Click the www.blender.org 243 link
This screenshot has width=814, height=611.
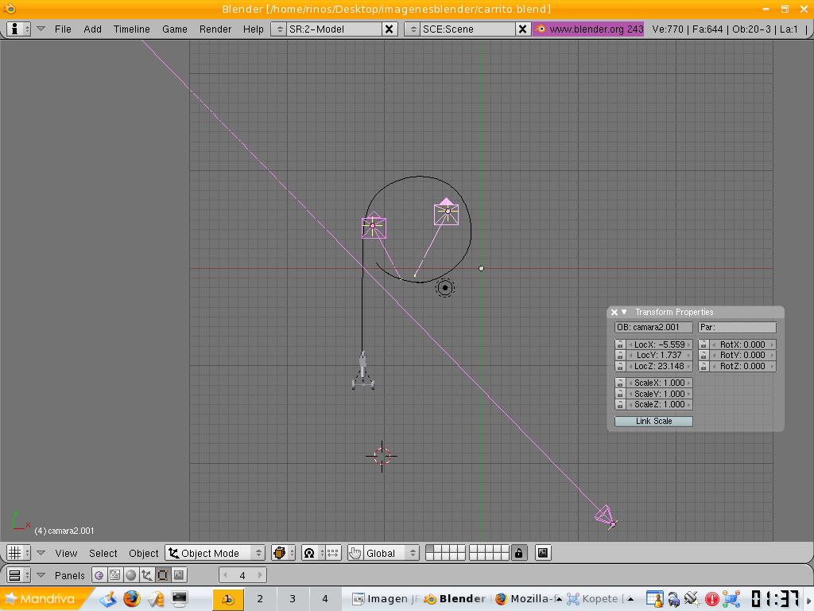coord(588,29)
